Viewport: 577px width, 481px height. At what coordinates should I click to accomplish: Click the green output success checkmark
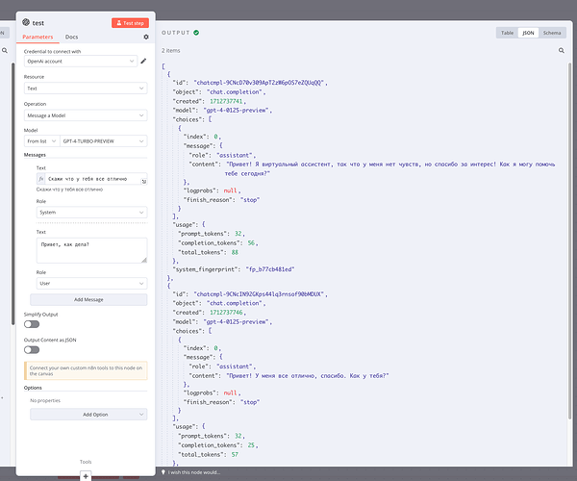[196, 33]
